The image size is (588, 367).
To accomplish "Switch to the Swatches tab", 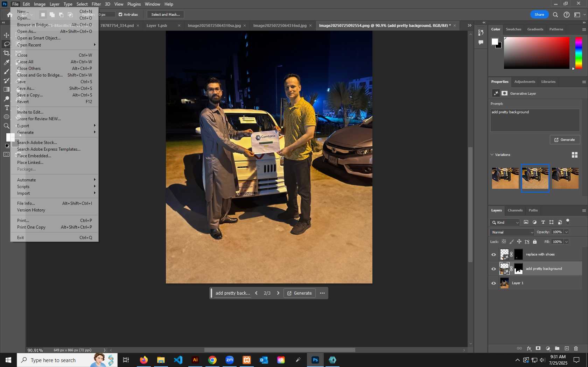I will 513,29.
